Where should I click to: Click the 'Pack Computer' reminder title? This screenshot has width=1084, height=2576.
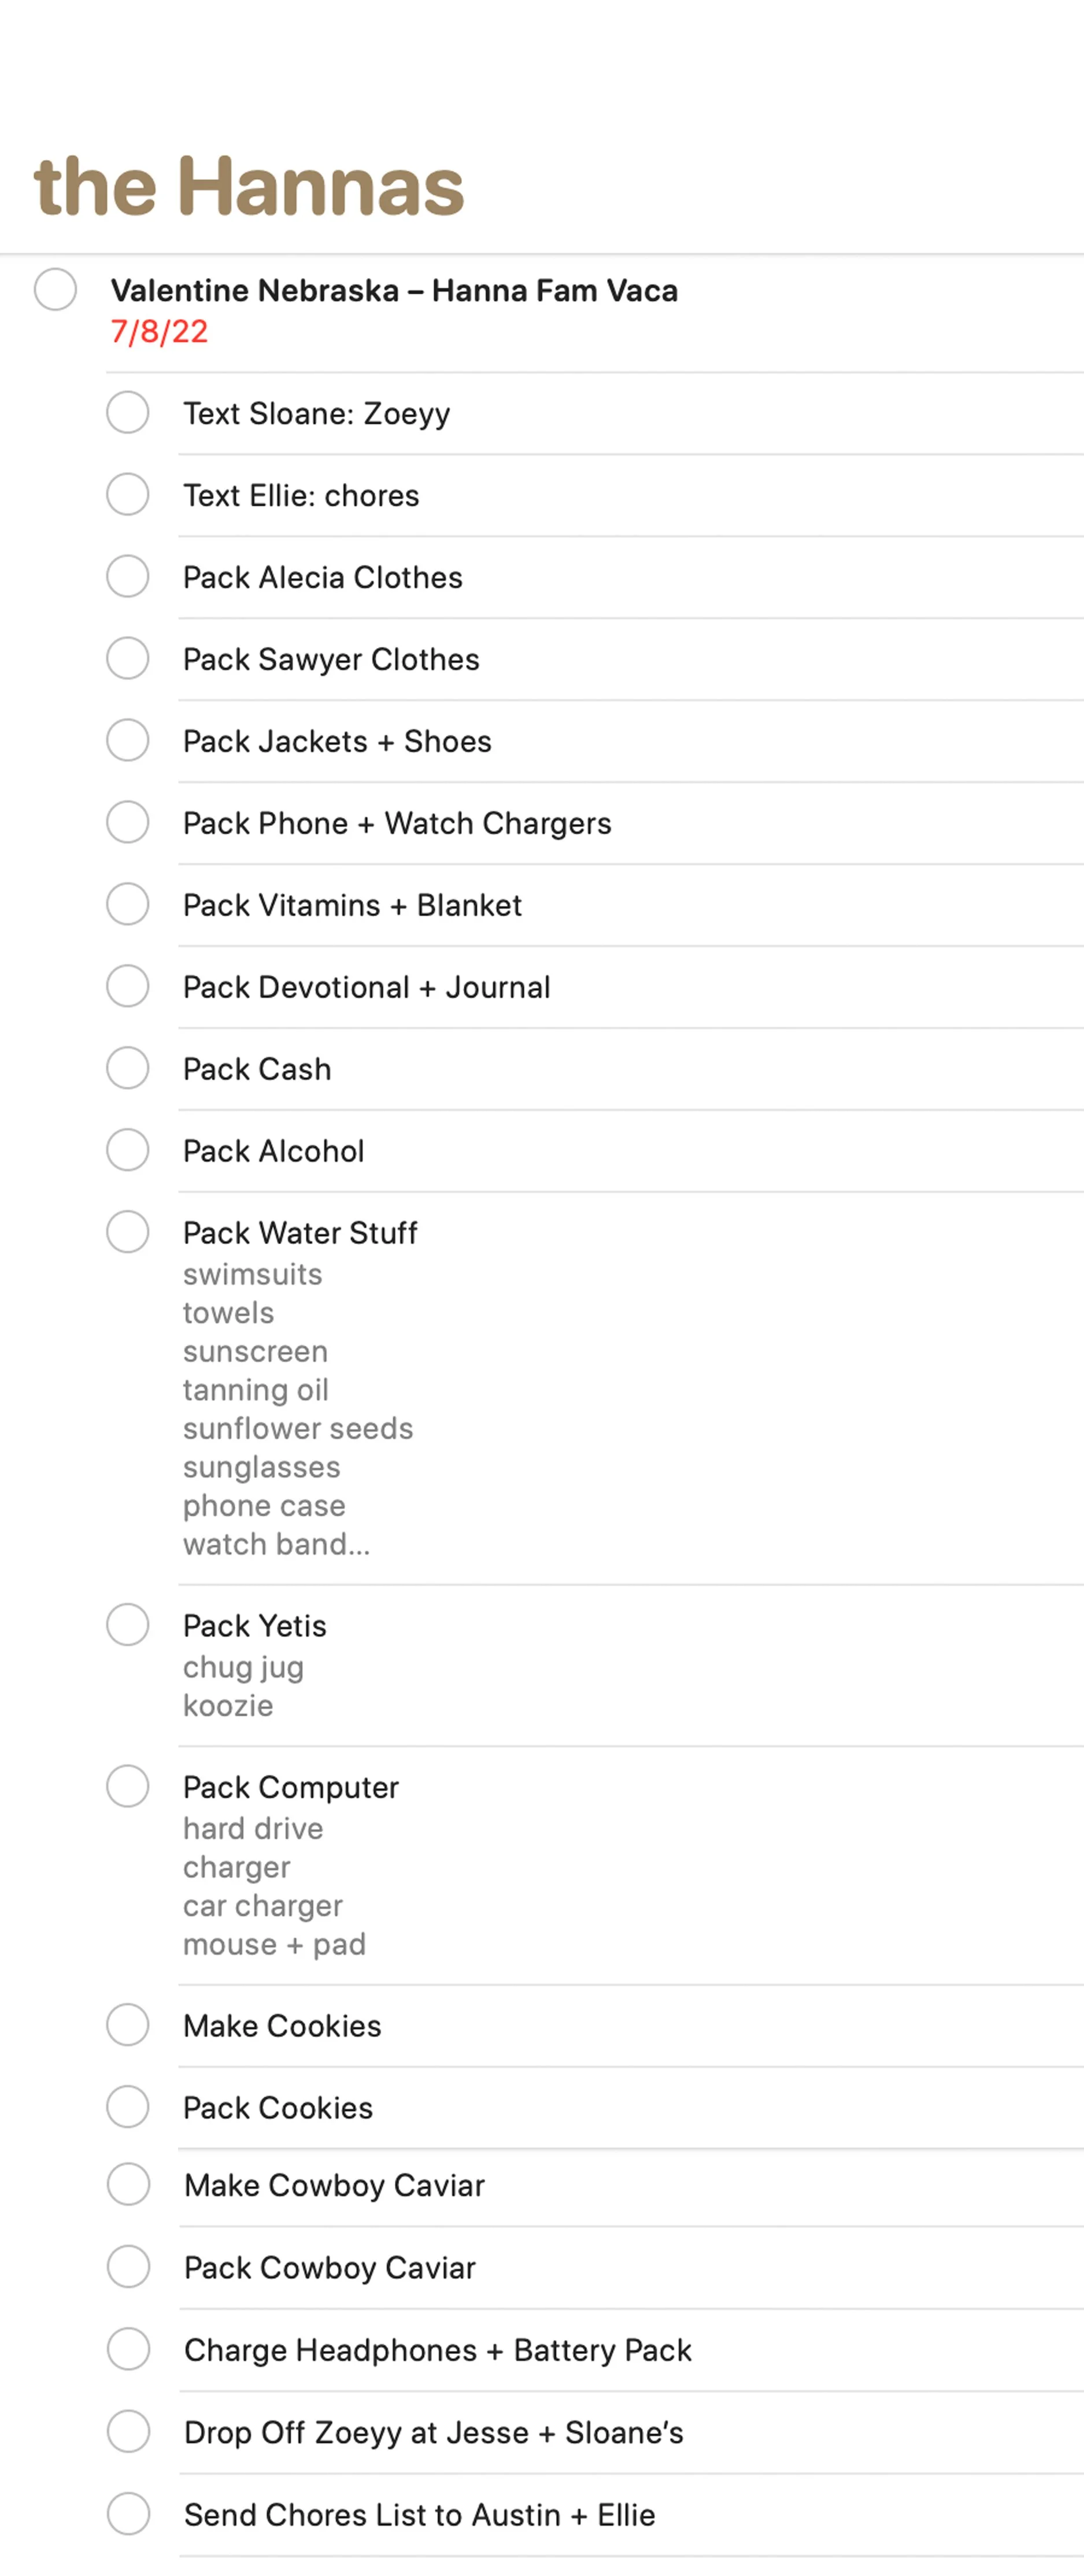point(290,1787)
